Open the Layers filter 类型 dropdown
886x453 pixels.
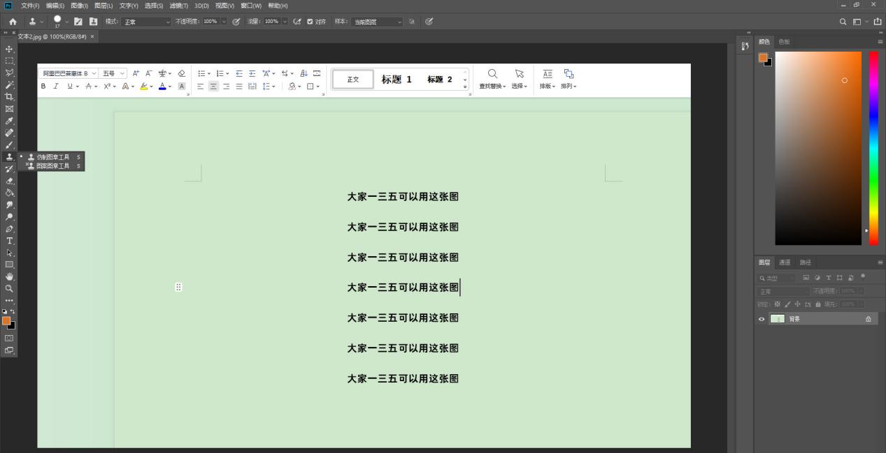click(778, 278)
